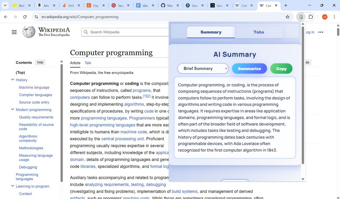Open Wikipedia more options ellipsis
The width and height of the screenshot is (340, 199).
pyautogui.click(x=321, y=32)
